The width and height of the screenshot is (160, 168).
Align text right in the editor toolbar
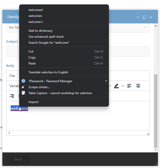click(12, 96)
